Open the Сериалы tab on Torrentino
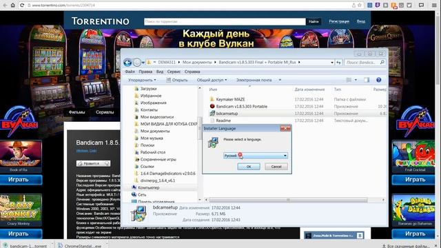This screenshot has height=248, width=441. point(105,112)
